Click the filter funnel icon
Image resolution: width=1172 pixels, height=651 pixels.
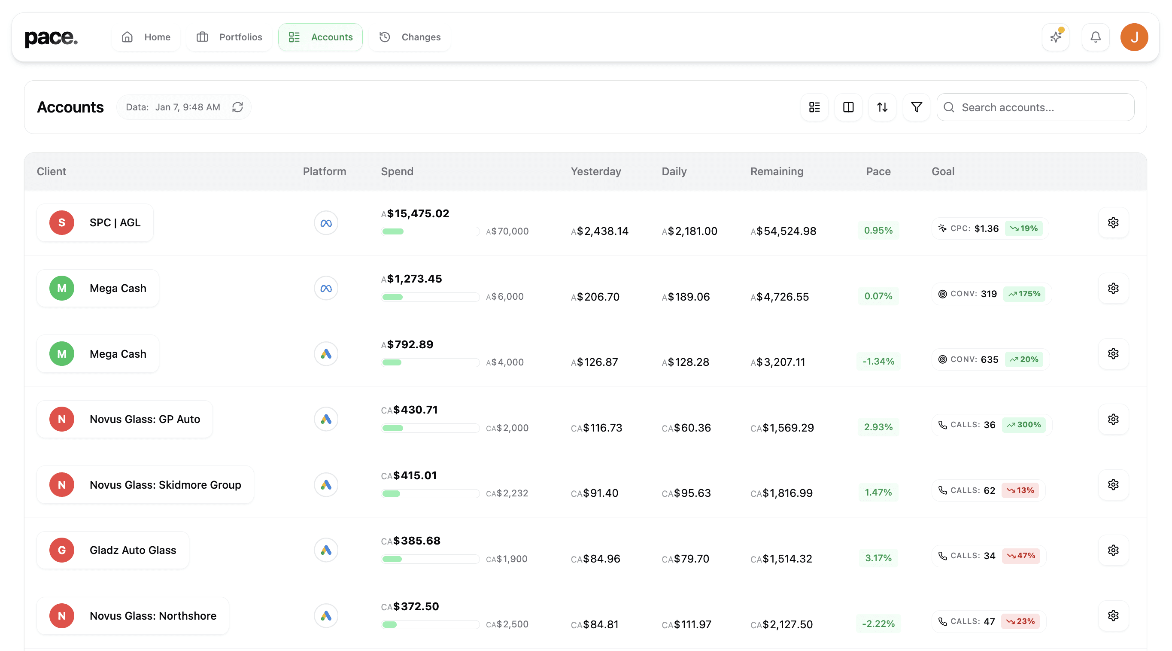[916, 107]
